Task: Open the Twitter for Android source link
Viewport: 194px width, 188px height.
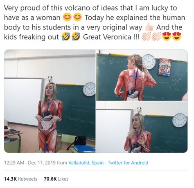Action: (128, 163)
